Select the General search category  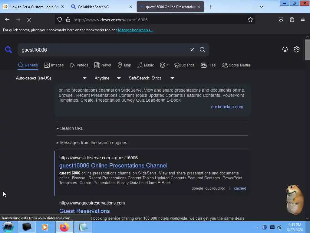point(28,65)
